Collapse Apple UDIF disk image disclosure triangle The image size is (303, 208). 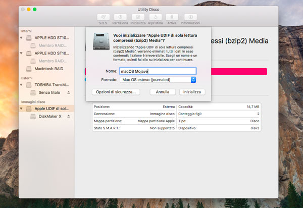[21, 109]
